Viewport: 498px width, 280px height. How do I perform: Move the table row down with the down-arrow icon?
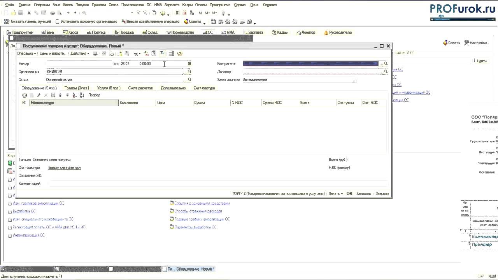pyautogui.click(x=67, y=95)
